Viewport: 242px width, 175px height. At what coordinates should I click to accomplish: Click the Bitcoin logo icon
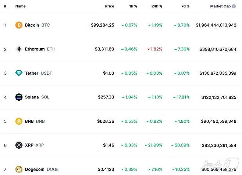click(x=19, y=25)
